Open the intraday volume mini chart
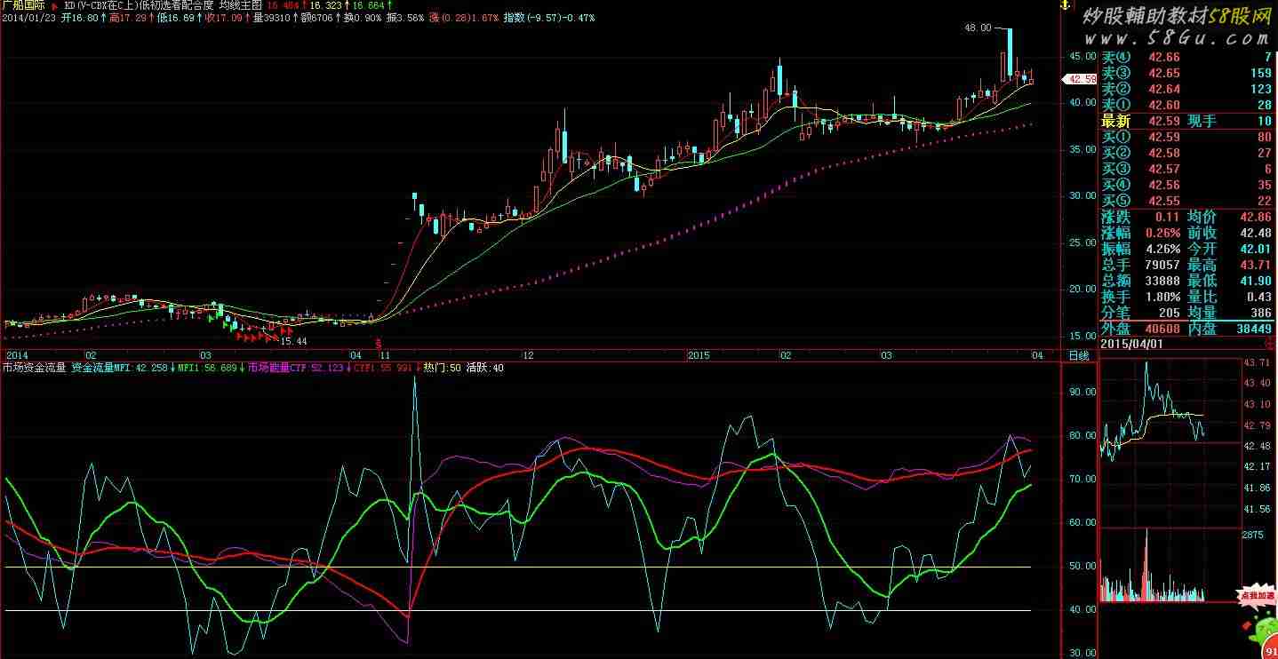 [1170, 565]
